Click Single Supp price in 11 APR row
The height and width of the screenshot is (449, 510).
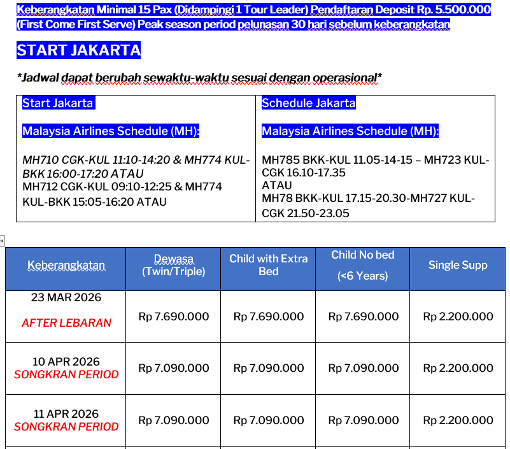458,420
